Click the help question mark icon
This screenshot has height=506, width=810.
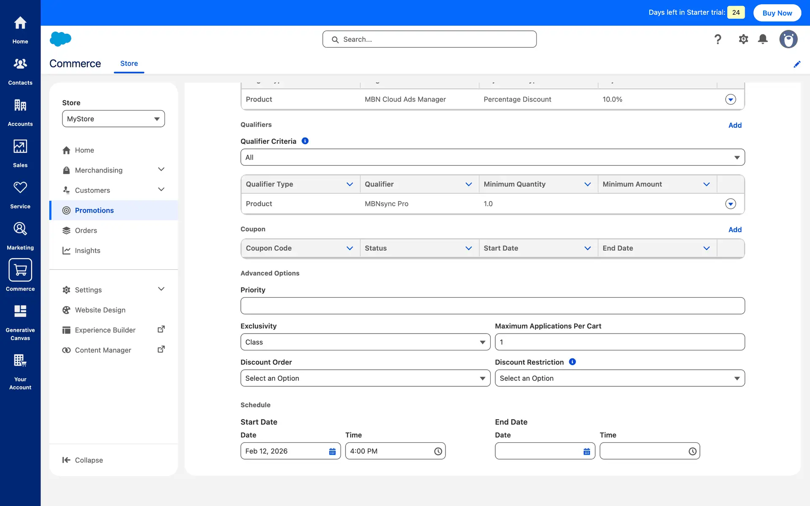(x=718, y=39)
